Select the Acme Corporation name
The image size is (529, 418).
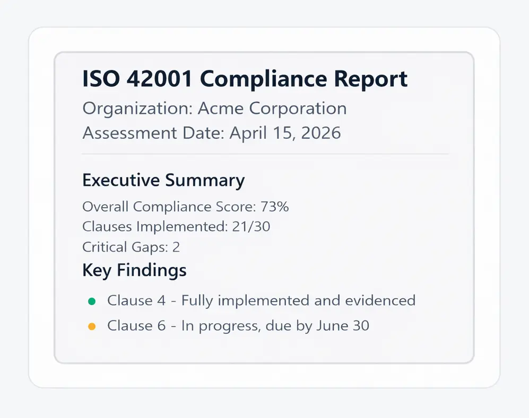[x=272, y=109]
